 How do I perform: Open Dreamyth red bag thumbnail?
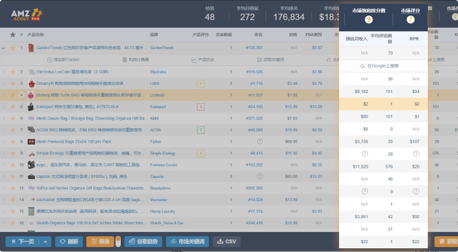[31, 84]
